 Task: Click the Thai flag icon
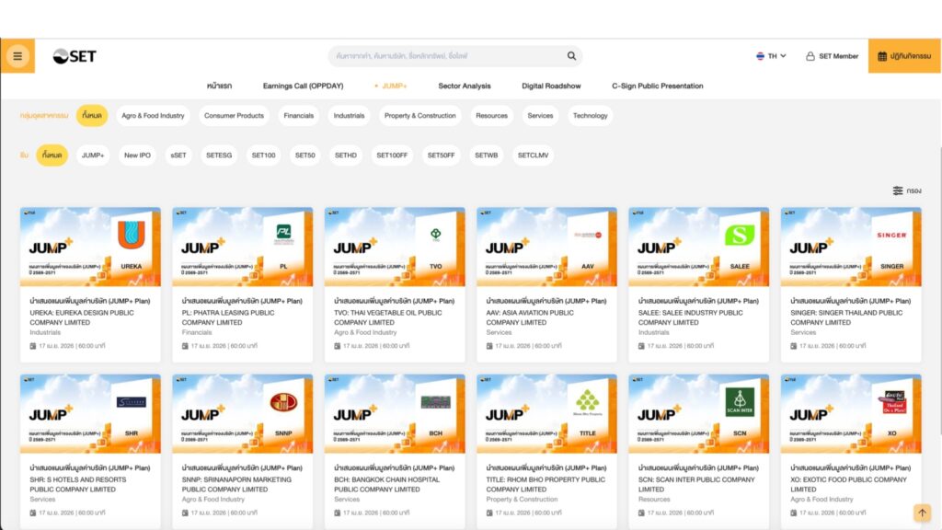coord(760,56)
